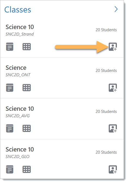This screenshot has width=128, height=183.
Task: Click the add student portfolio icon for SNC2D_AVG
Action: (x=113, y=128)
